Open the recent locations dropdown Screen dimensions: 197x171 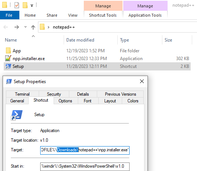(25, 27)
